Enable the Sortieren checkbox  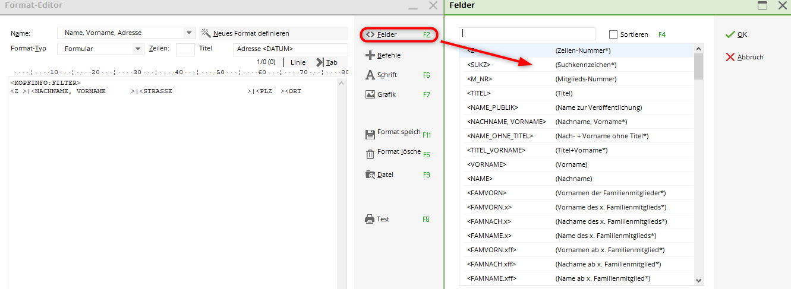point(613,34)
